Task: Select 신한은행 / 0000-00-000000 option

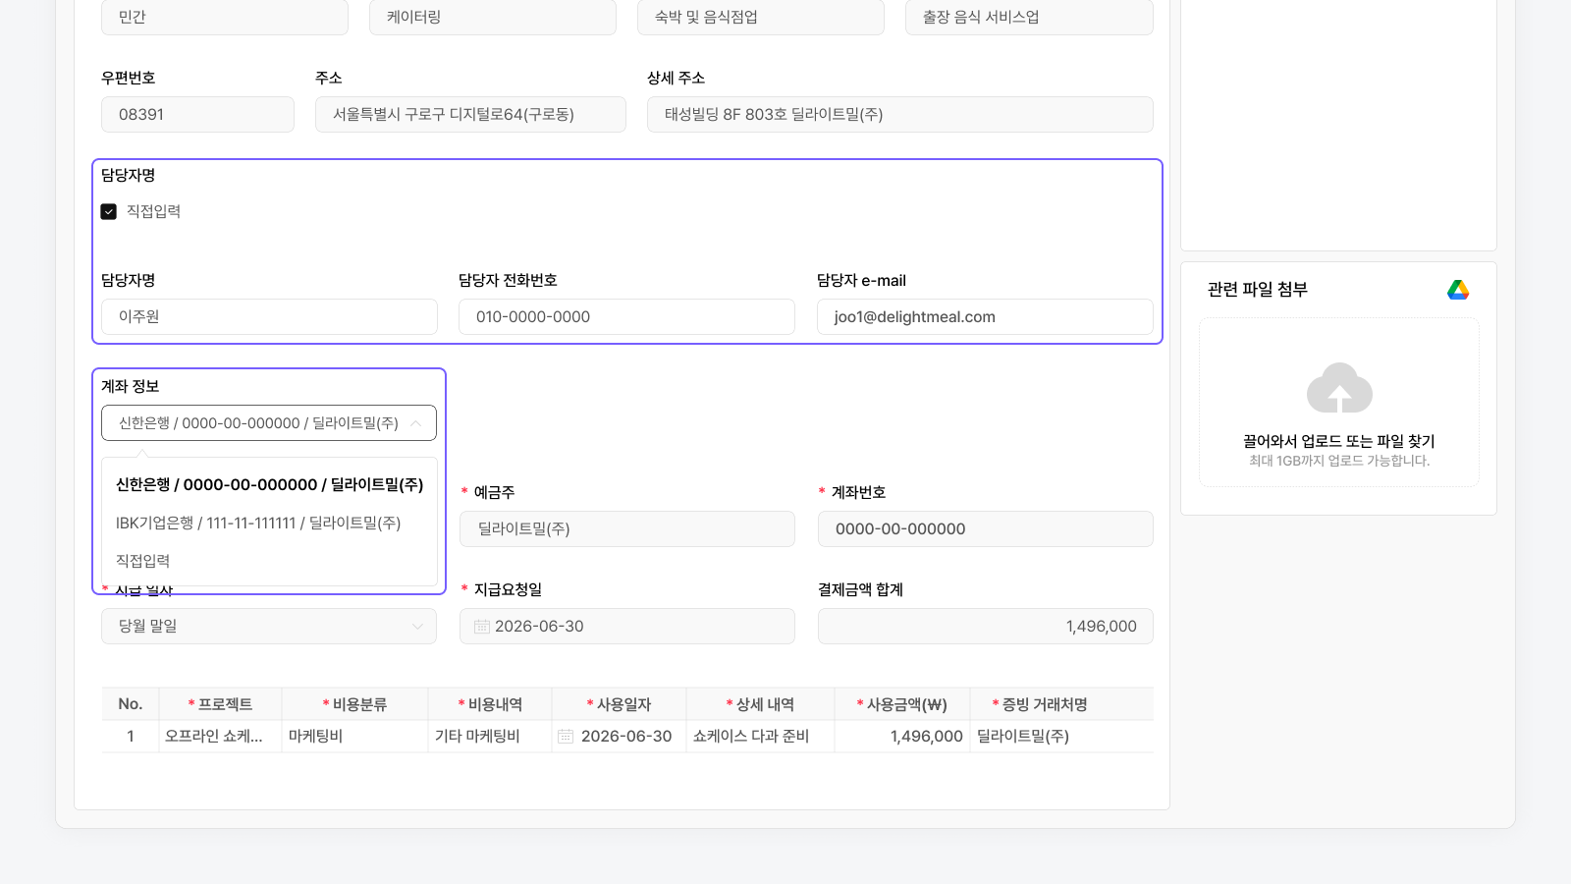Action: tap(269, 485)
